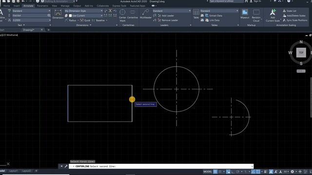Viewport: 312px width, 175px height.
Task: Open the My Dimension Style dropdown
Action: click(83, 11)
